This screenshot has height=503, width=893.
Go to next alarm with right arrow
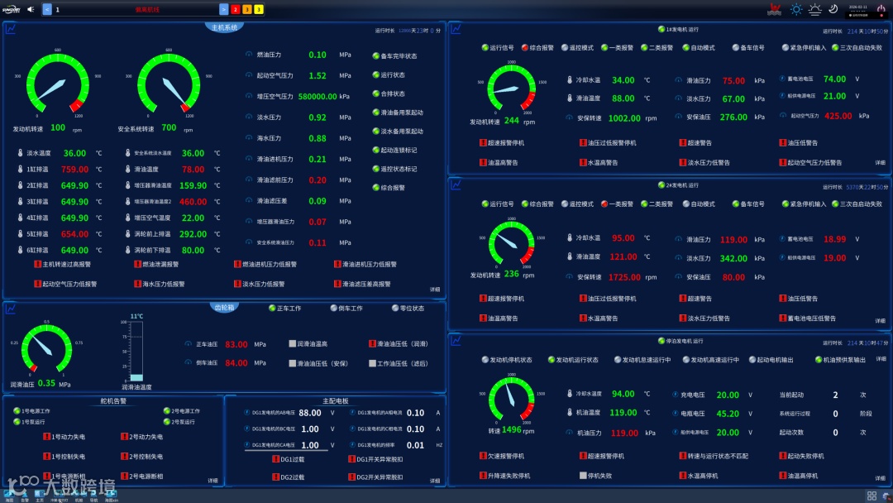(224, 9)
